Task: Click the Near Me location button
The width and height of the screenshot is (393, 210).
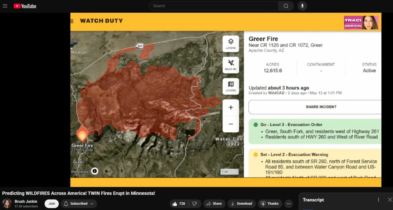Action: tap(231, 65)
